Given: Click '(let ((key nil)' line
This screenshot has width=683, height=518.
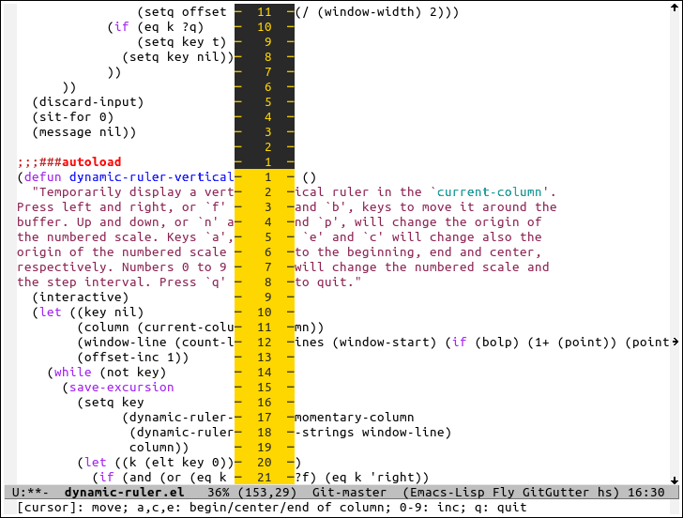Looking at the screenshot, I should click(87, 312).
